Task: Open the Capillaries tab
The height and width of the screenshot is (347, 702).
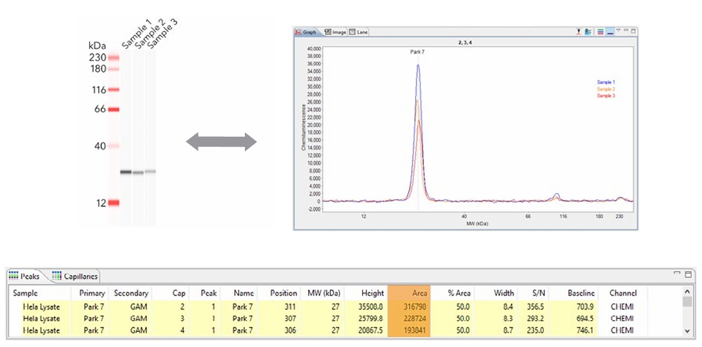Action: coord(75,276)
